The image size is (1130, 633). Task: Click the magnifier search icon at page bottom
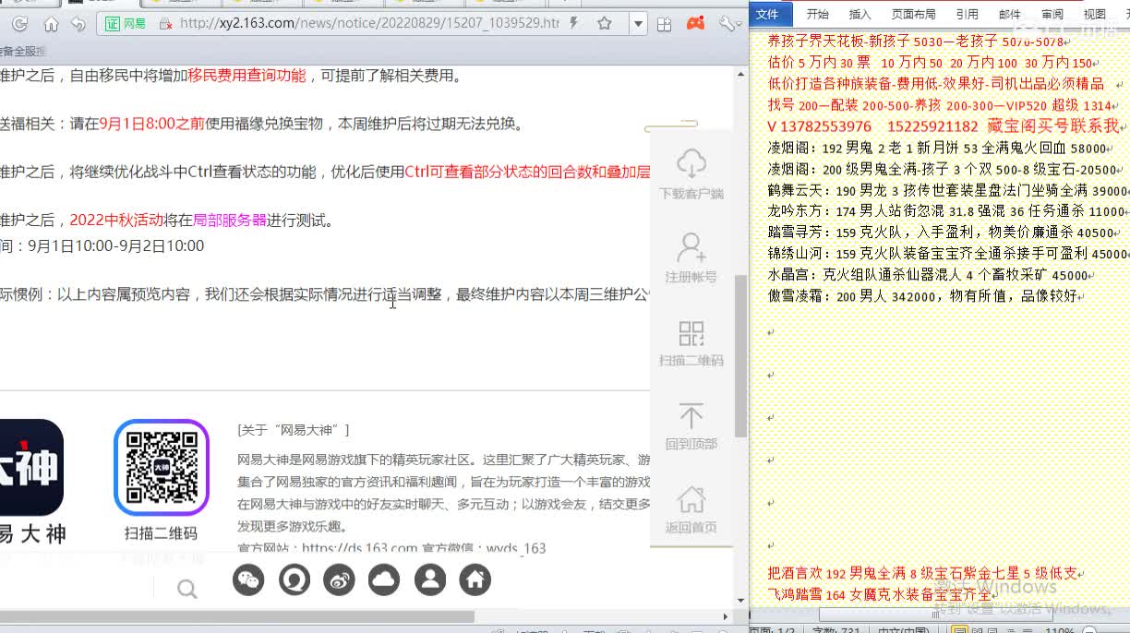tap(186, 589)
